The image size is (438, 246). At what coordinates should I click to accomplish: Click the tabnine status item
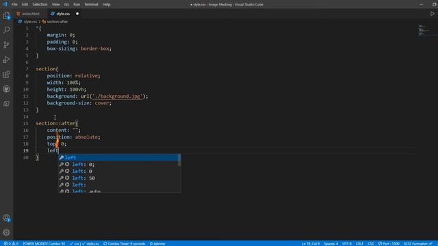[157, 243]
